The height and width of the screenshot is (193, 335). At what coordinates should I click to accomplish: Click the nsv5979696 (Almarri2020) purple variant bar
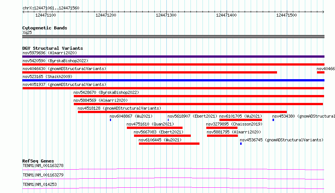click(x=173, y=57)
